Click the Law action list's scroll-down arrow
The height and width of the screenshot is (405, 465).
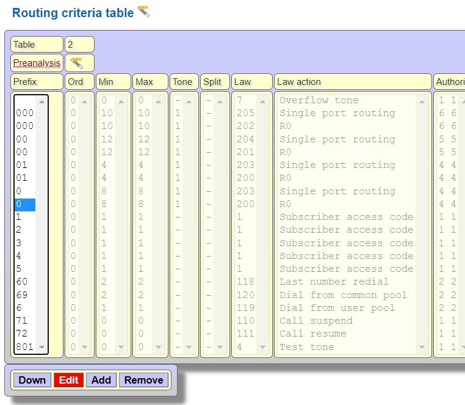click(x=422, y=347)
